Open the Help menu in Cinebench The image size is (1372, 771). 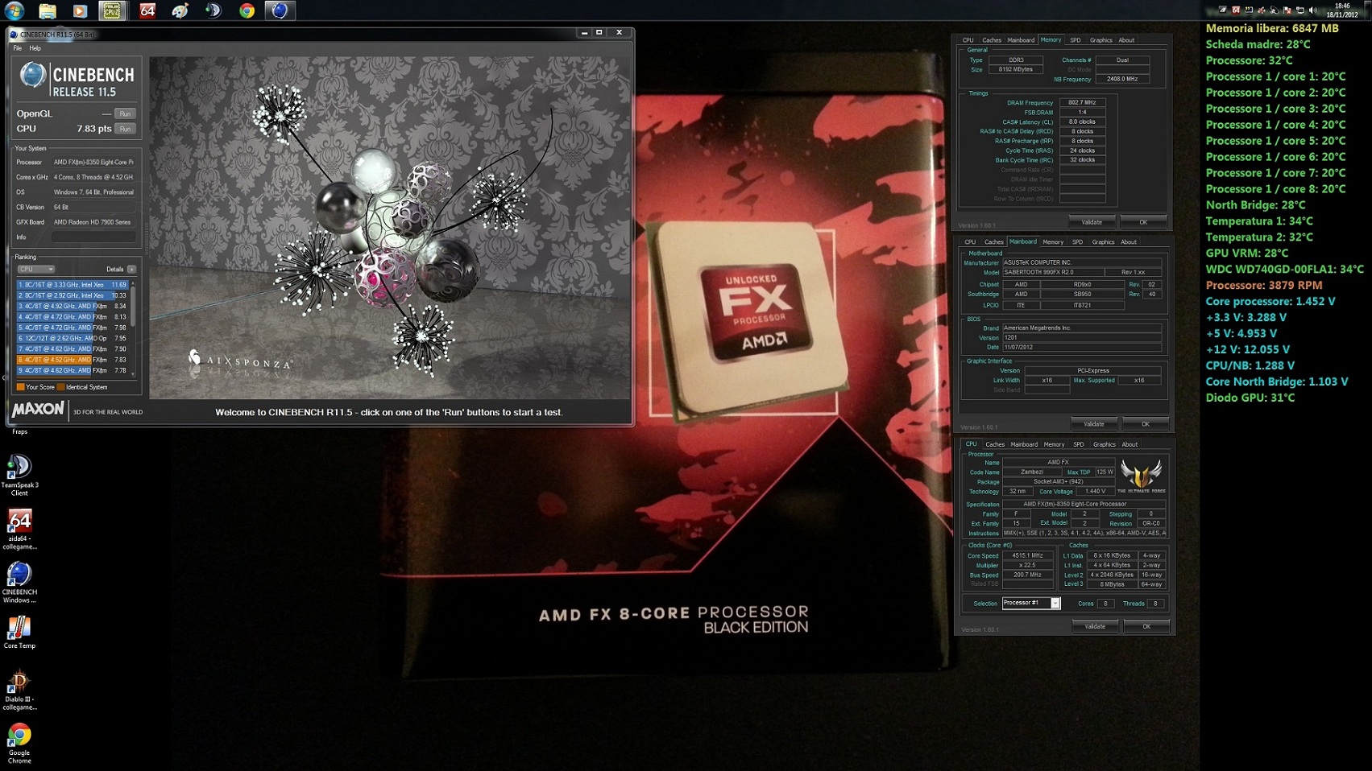(x=35, y=48)
